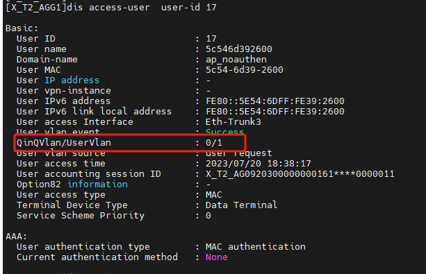Viewport: 426px width, 274px height.
Task: Click the 'AAA:' section heading
Action: click(x=16, y=237)
